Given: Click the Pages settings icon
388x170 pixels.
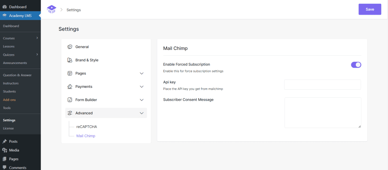Looking at the screenshot, I should point(70,73).
